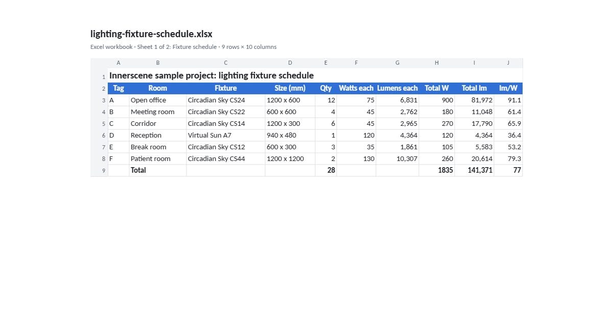613x321 pixels.
Task: Select the total quantity cell 28
Action: pos(326,171)
